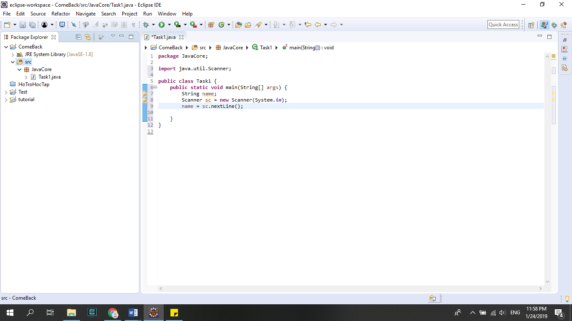
Task: Collapse the ComeBack project node
Action: pos(6,47)
